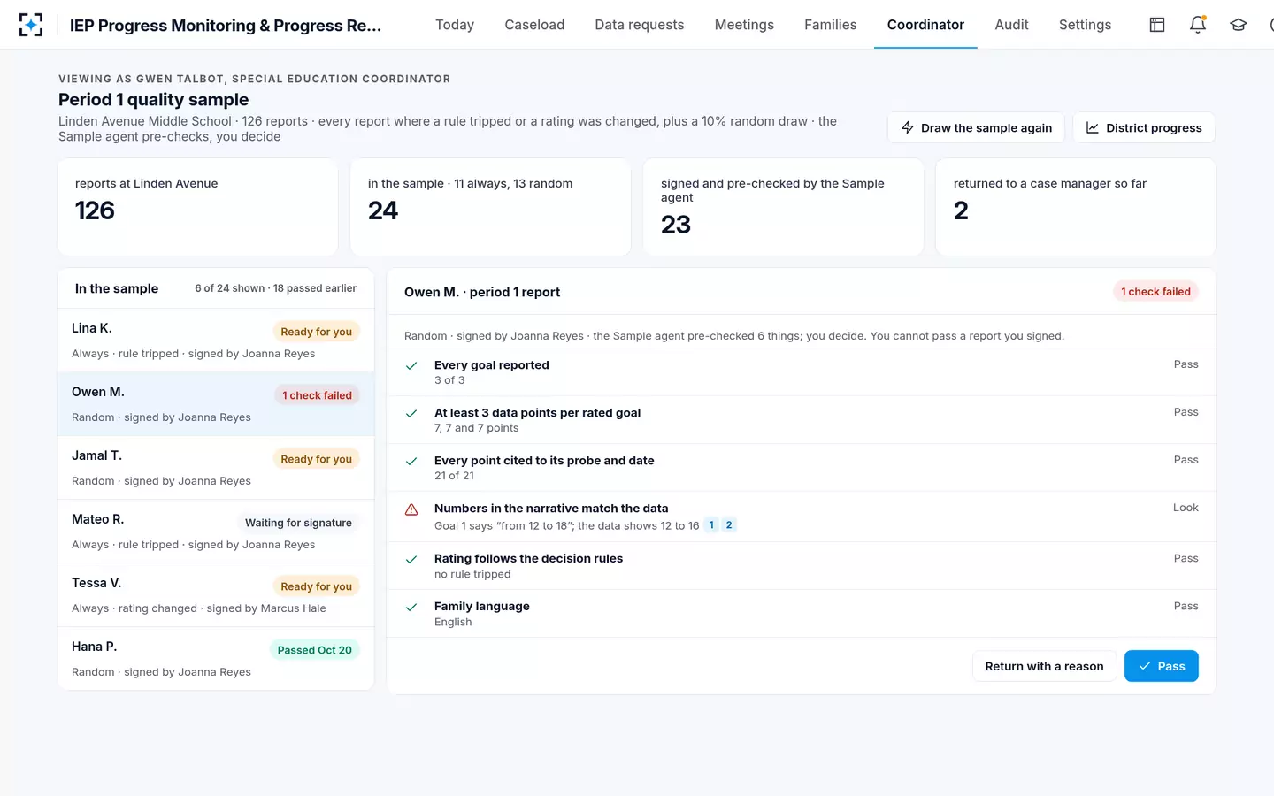Click the app logo icon

pos(31,25)
